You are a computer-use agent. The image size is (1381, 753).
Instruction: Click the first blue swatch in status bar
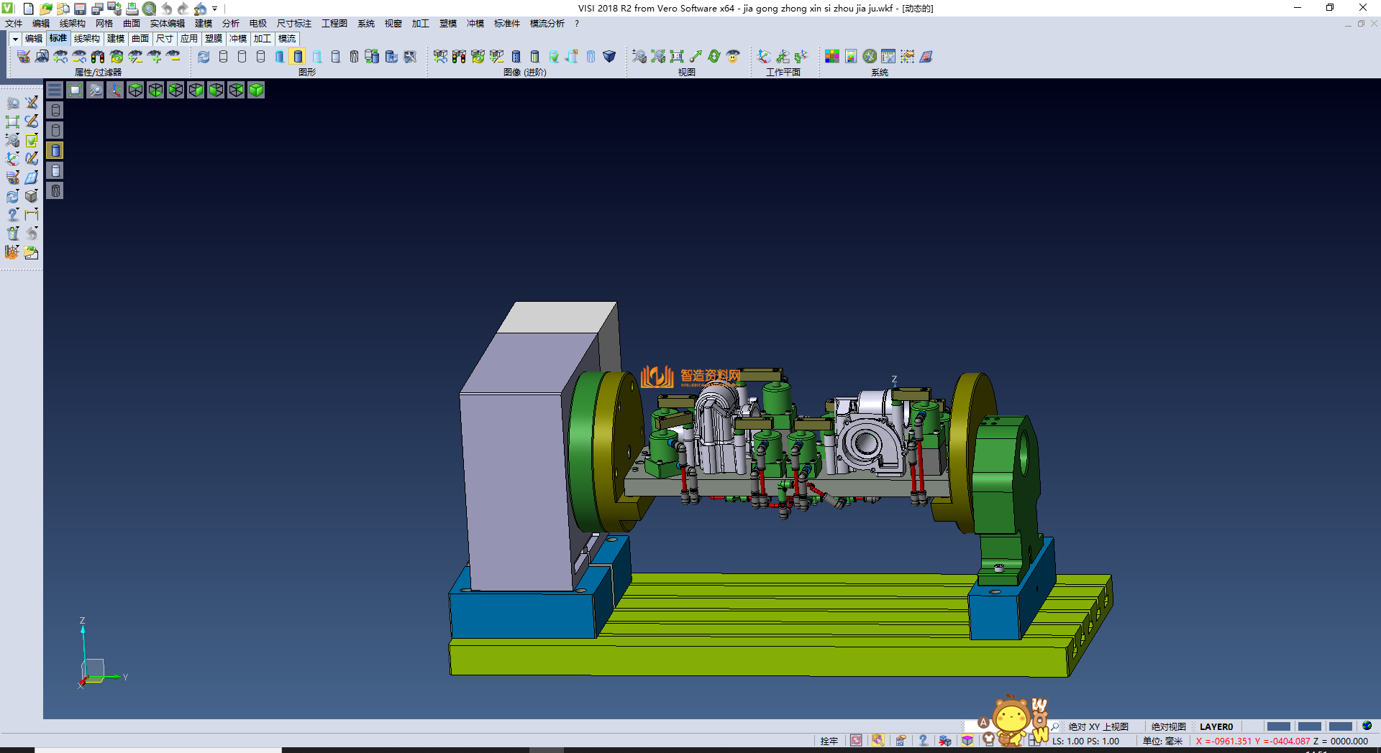1278,726
